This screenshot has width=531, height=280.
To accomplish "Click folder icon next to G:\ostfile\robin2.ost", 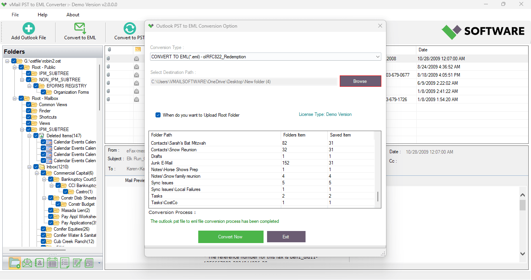I will coord(19,61).
